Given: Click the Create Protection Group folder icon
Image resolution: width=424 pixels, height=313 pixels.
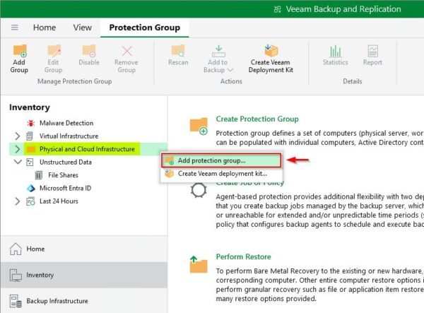Looking at the screenshot, I should 199,126.
